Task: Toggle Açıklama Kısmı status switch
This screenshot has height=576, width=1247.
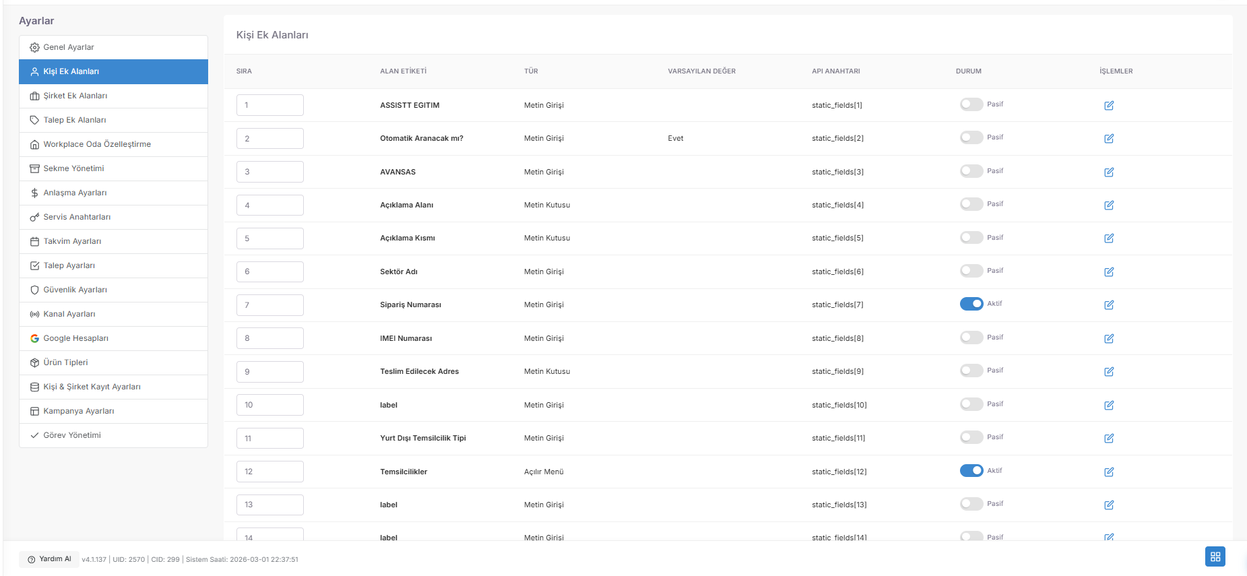Action: tap(971, 238)
